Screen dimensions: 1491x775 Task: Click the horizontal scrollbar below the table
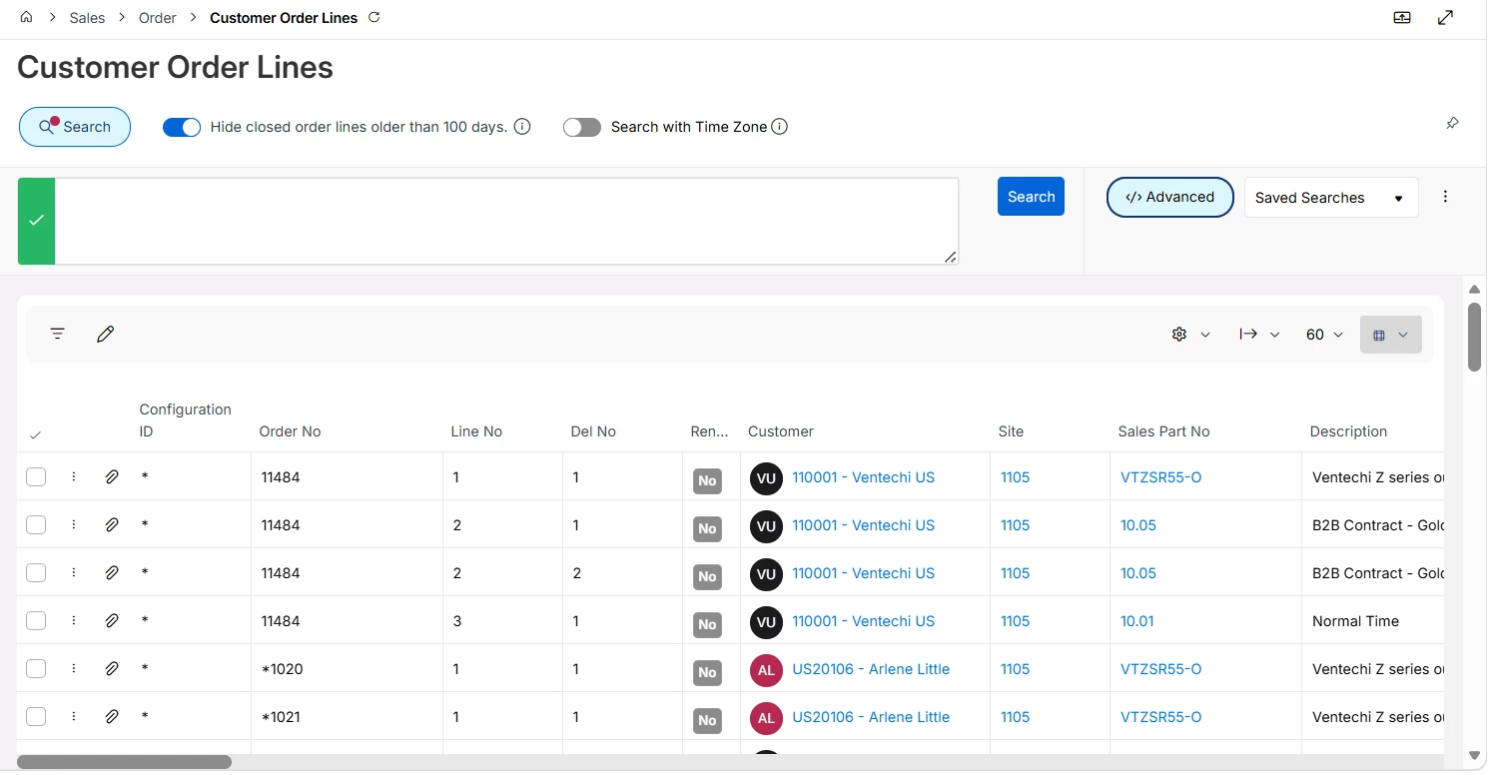click(124, 762)
